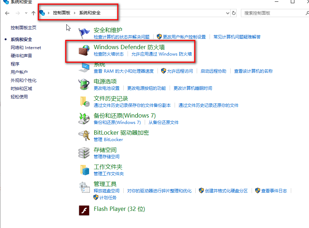This screenshot has width=309, height=228.
Task: Open the address bar dropdown arrow
Action: (x=227, y=13)
